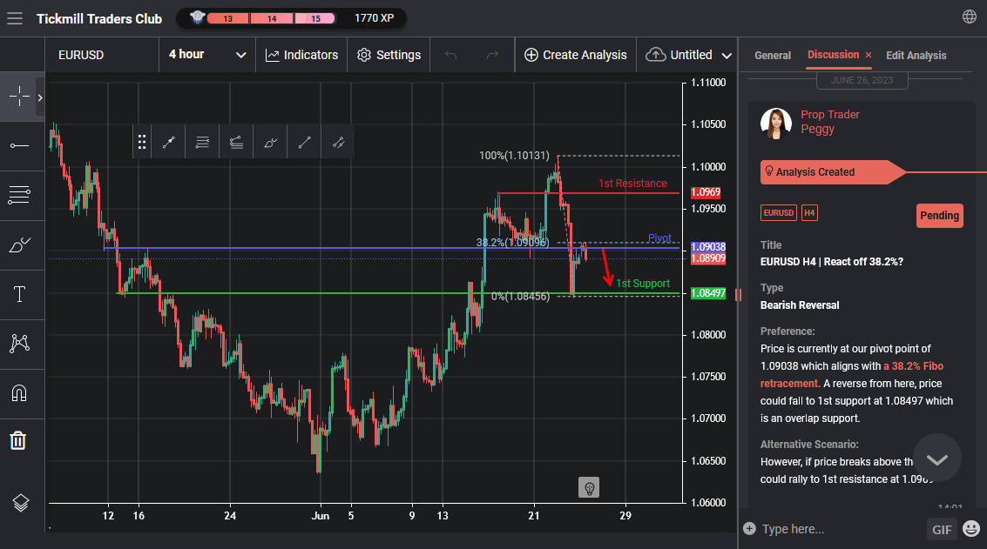Expand the cursor tool flyout arrow

[40, 97]
